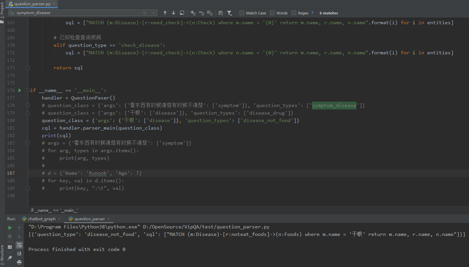Click 'check_disease' string on line 170

pos(140,45)
